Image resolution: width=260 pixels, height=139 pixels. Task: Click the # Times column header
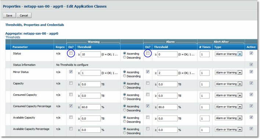click(205, 47)
